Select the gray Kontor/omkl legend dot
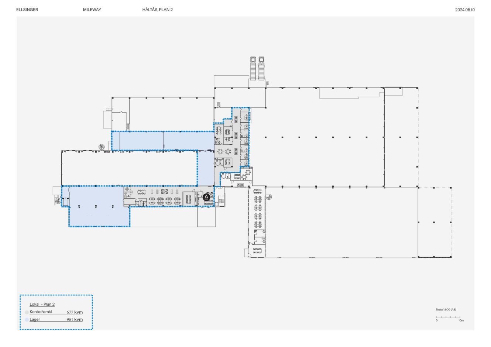Screen dimensions: 491x347 tap(27, 312)
